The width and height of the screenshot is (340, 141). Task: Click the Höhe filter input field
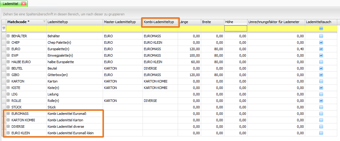click(x=235, y=28)
